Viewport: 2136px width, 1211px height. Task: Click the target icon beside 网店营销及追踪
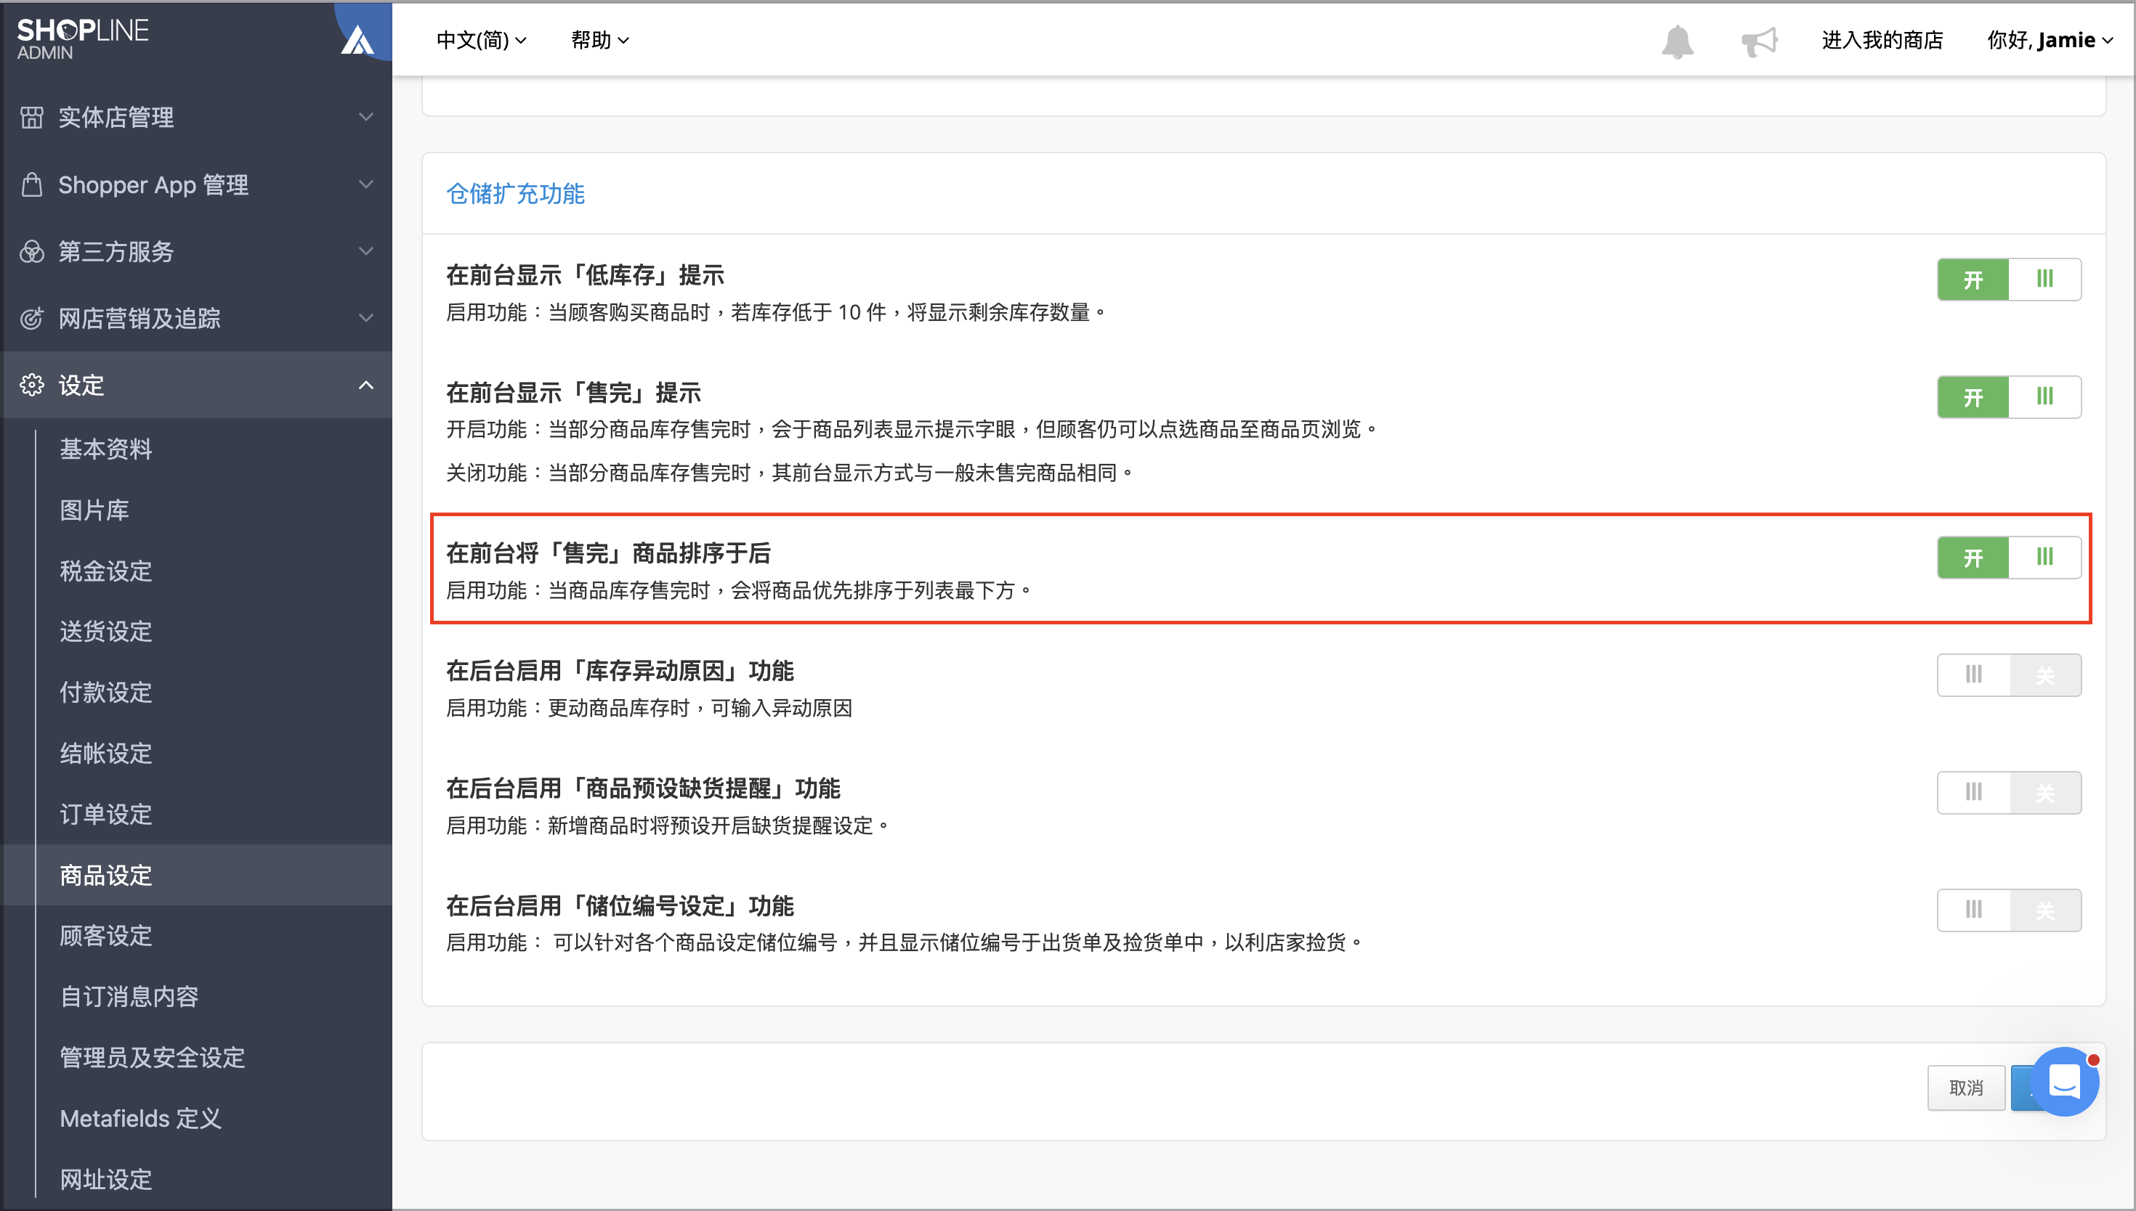(32, 318)
